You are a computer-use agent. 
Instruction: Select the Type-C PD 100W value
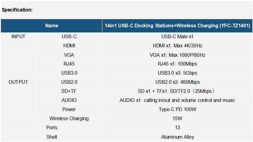point(177,110)
